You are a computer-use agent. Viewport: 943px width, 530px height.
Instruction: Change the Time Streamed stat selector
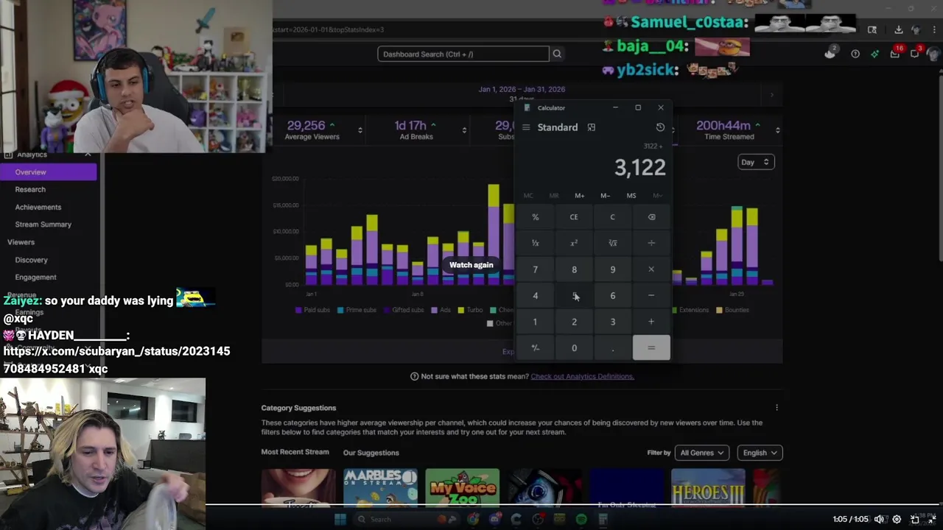[777, 130]
